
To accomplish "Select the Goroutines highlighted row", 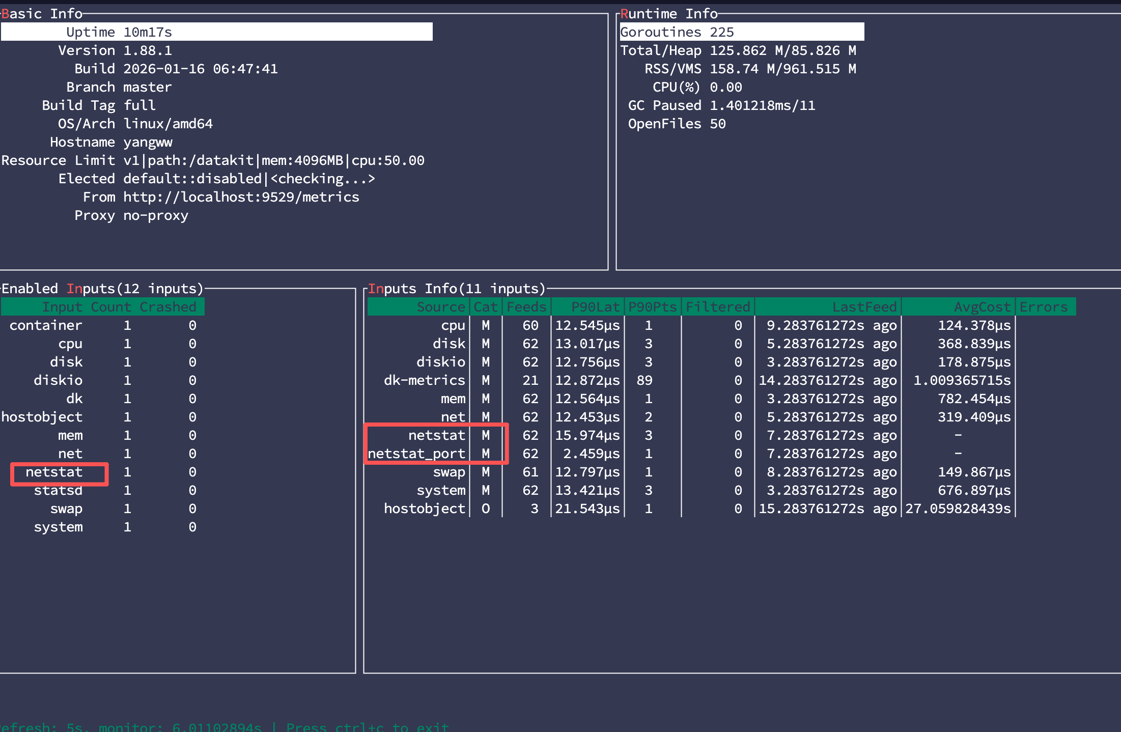I will pos(741,32).
